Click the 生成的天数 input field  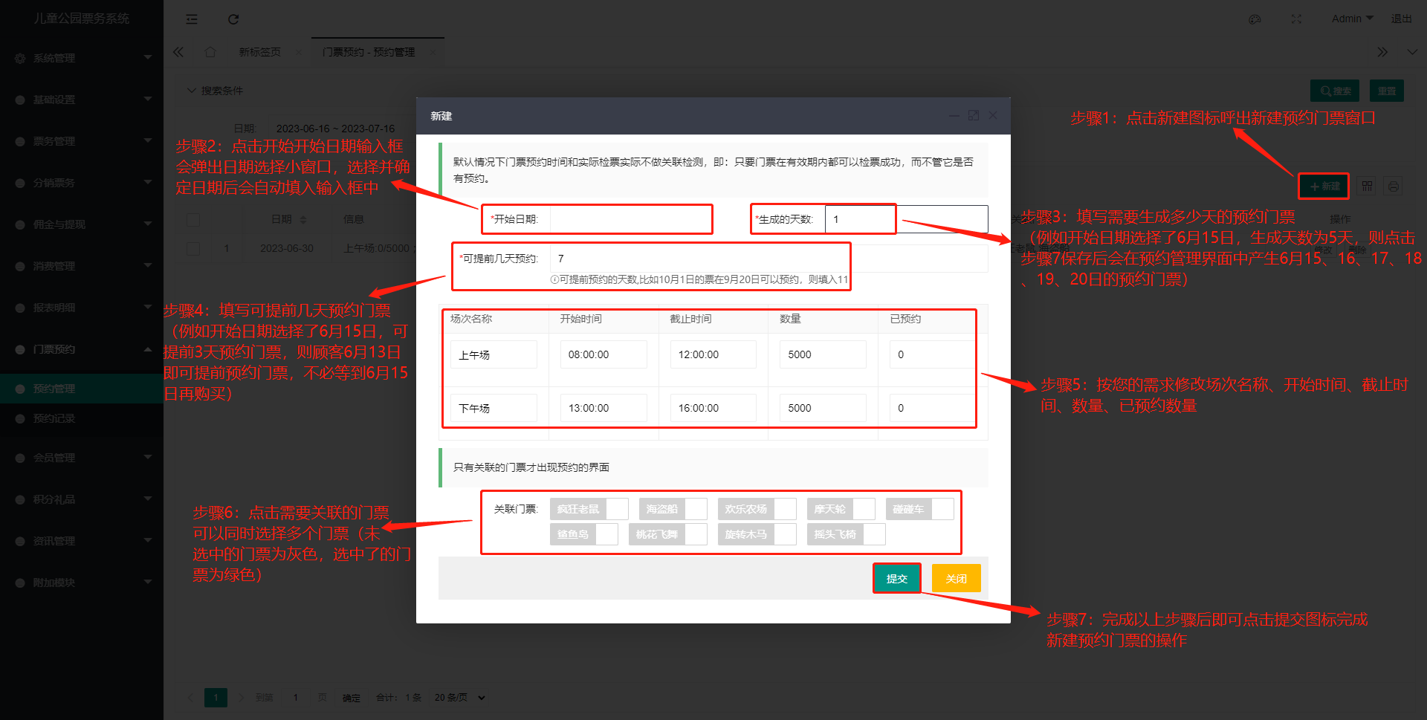tap(906, 219)
